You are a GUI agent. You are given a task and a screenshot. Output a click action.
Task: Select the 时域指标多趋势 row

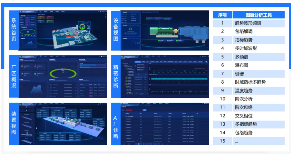tap(249, 82)
